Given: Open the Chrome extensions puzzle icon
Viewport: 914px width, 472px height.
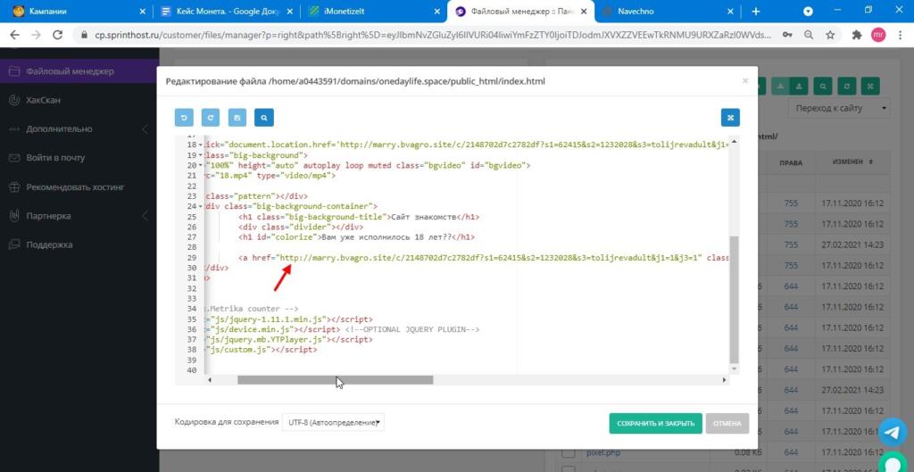Looking at the screenshot, I should coord(857,36).
